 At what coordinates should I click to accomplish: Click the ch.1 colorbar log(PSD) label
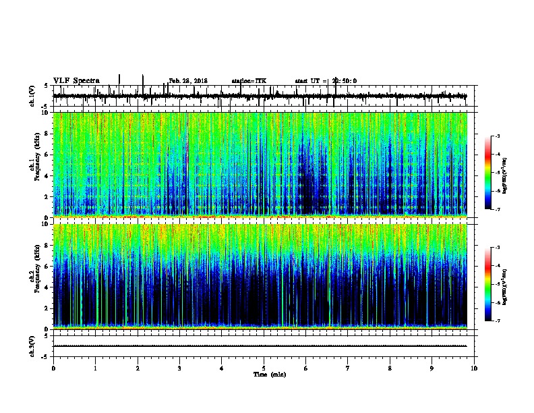pos(504,175)
